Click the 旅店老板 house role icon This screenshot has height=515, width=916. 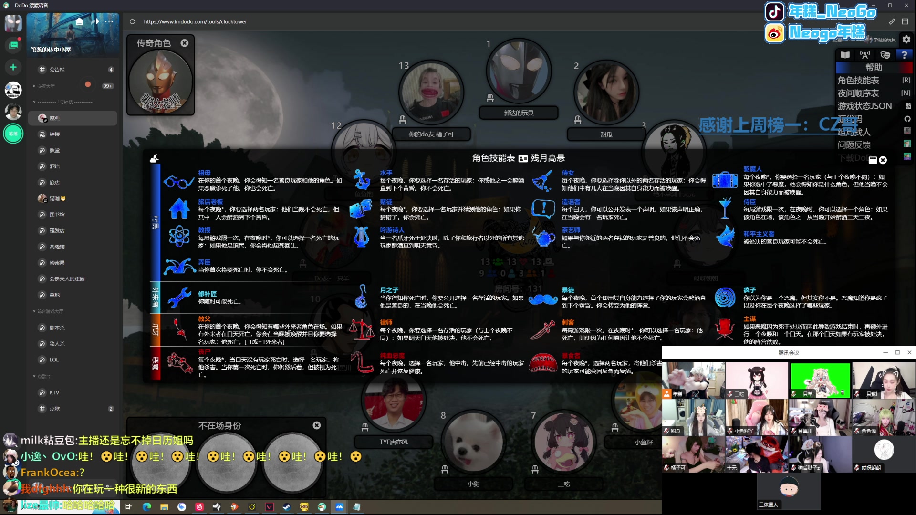(179, 209)
